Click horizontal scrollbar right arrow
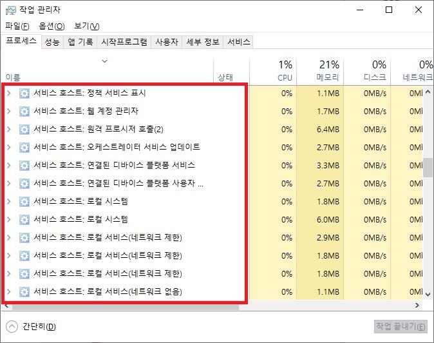Viewport: 434px width, 343px height. click(x=417, y=306)
